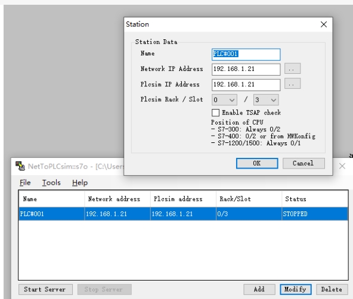This screenshot has width=353, height=299.
Task: Focus the Network IP Address field
Action: click(x=246, y=69)
